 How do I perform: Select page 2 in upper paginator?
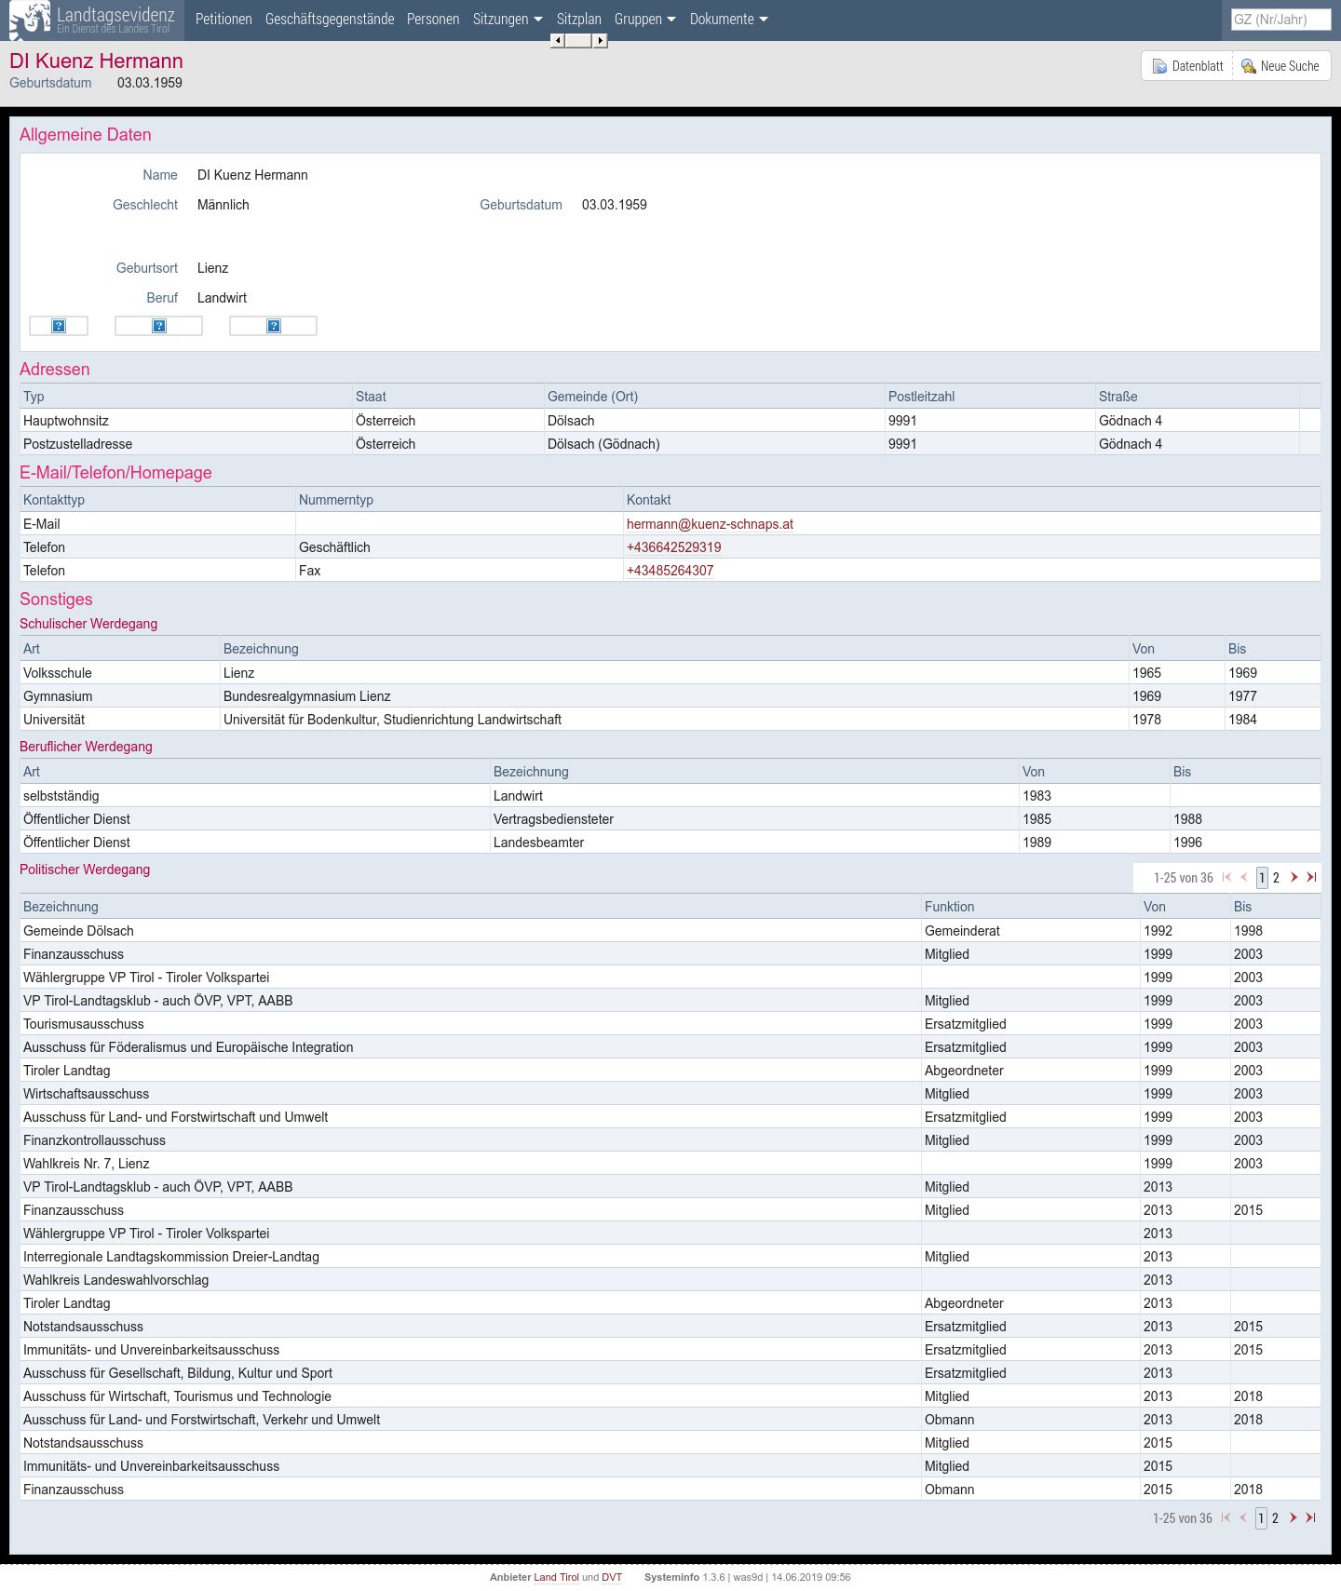[1276, 878]
